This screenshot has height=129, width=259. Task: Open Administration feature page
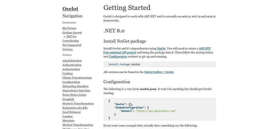(72, 61)
